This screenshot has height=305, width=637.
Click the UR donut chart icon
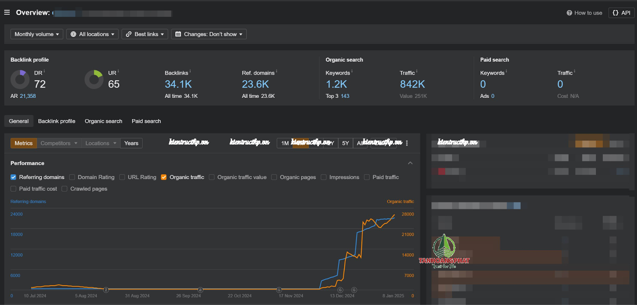94,79
